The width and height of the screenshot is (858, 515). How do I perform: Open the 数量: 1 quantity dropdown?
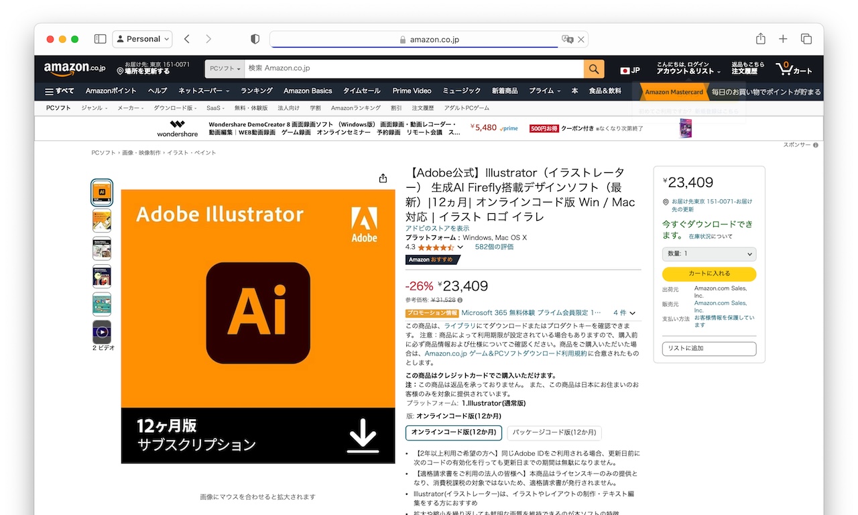709,254
